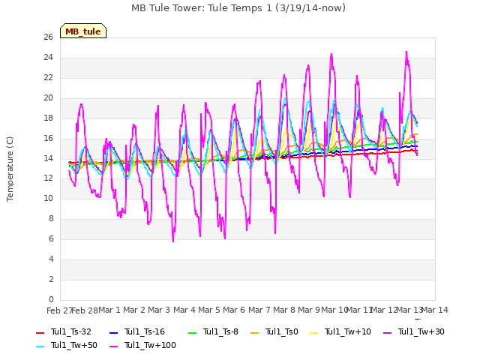Select the Tul1_Ts-8 legend label
480x360 pixels.
220,331
